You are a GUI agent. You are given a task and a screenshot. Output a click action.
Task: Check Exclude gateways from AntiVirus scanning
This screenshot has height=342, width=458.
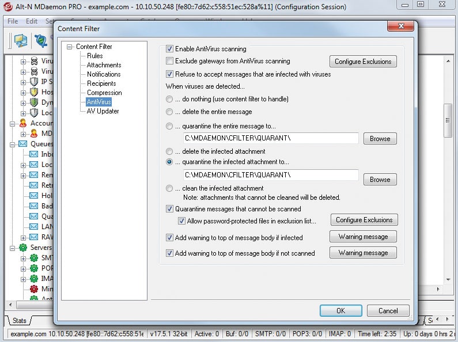point(169,61)
